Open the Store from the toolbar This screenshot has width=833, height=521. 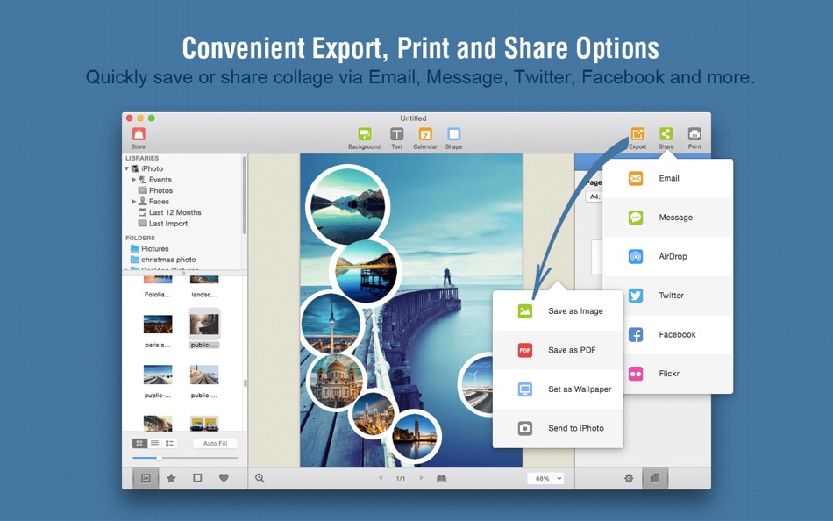pos(139,134)
